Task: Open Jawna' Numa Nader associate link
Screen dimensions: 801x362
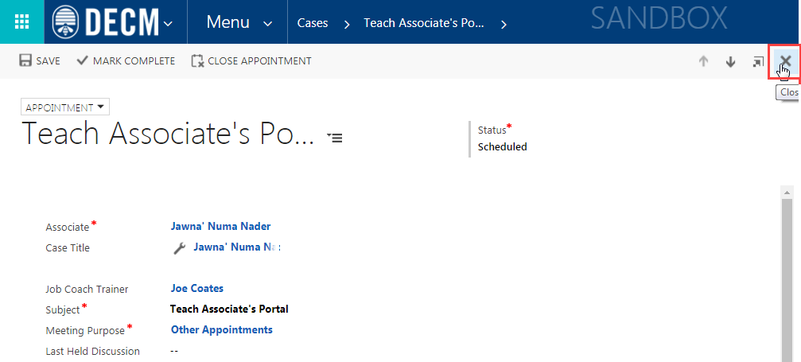Action: pos(220,226)
